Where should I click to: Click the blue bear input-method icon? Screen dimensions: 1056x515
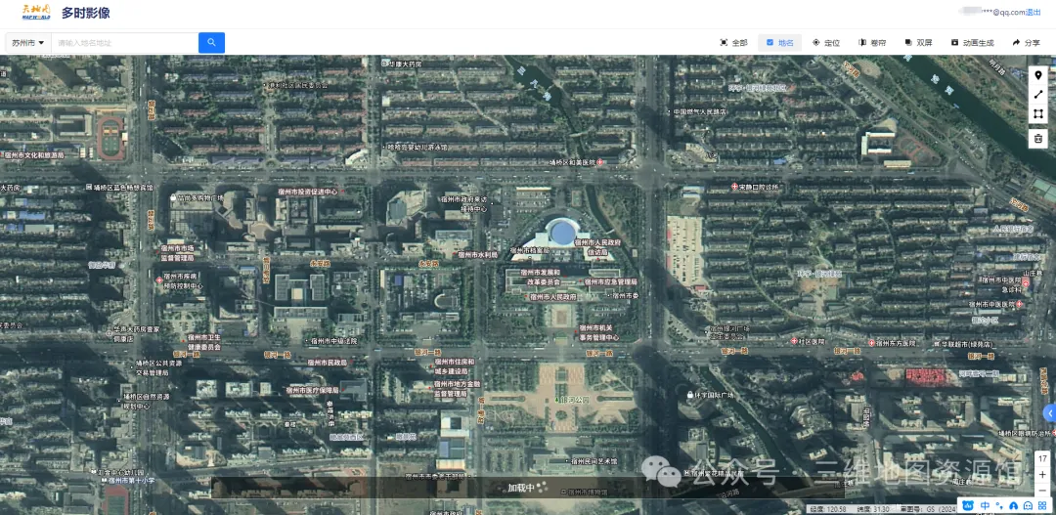(968, 505)
